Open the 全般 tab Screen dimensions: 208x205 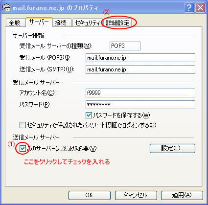[x=15, y=23]
